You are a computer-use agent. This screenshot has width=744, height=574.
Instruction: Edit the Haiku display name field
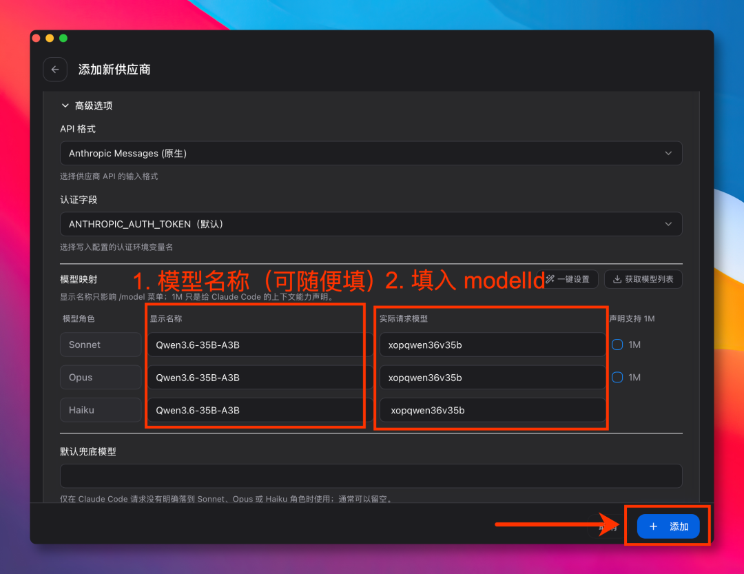(x=260, y=410)
